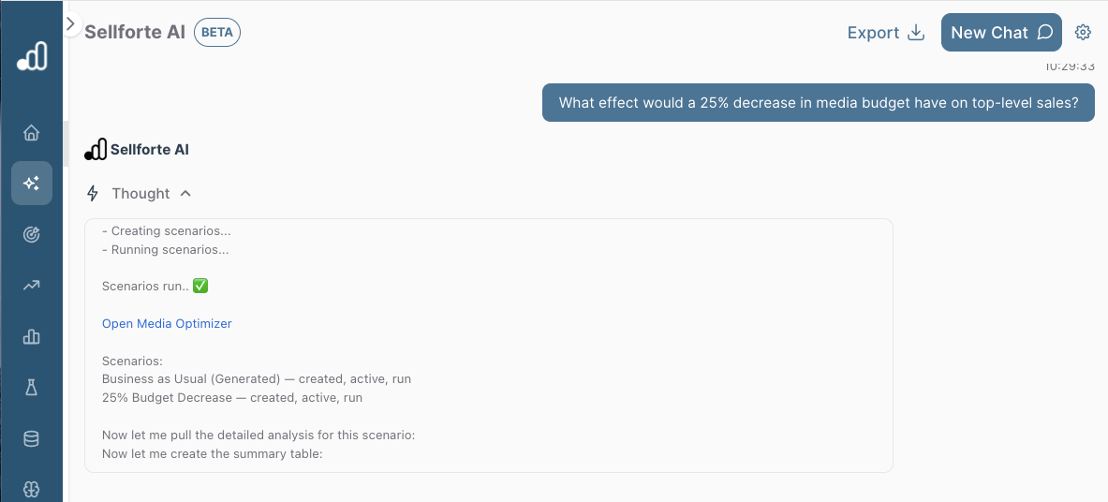Open the database sidebar icon
This screenshot has width=1108, height=502.
point(31,438)
